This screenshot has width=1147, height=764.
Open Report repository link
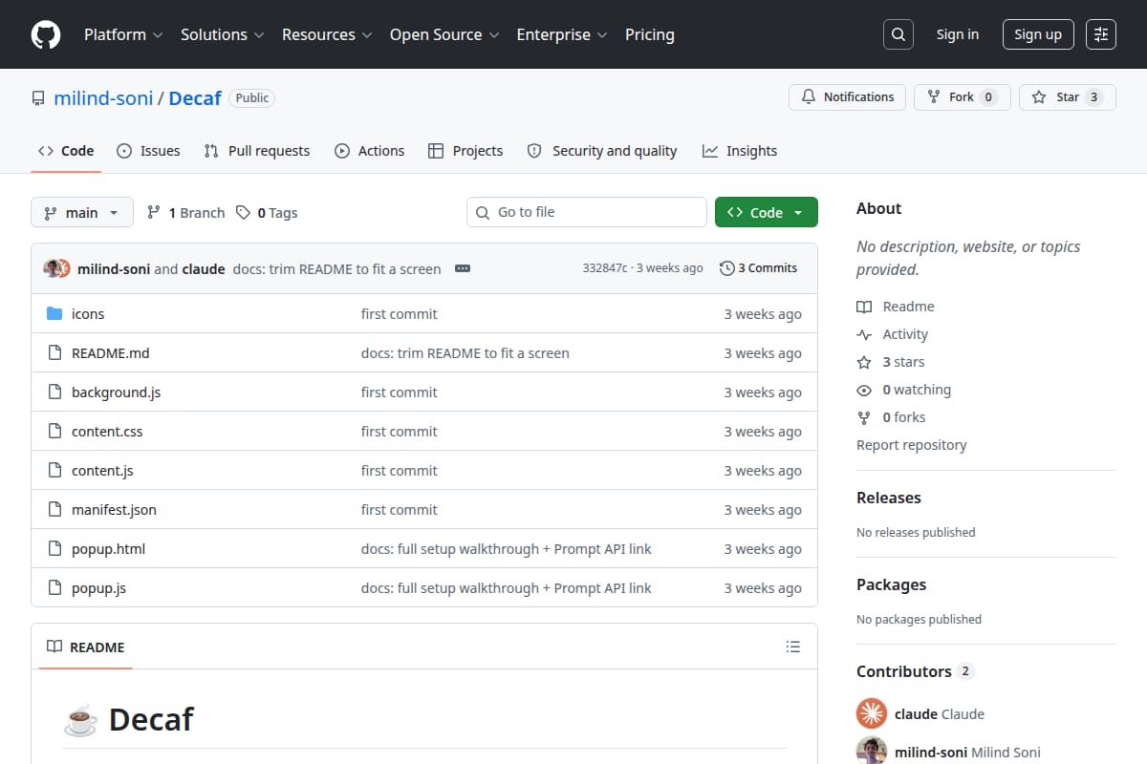911,445
